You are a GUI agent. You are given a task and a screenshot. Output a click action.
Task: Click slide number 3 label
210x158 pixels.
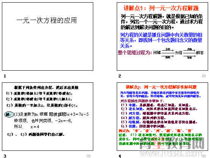coord(5,156)
